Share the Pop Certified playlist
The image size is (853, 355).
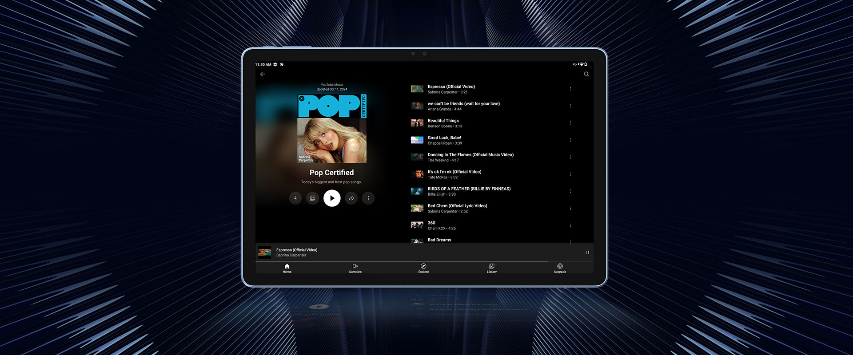351,198
